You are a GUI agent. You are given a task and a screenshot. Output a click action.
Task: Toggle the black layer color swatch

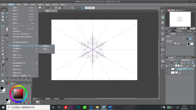(189, 44)
